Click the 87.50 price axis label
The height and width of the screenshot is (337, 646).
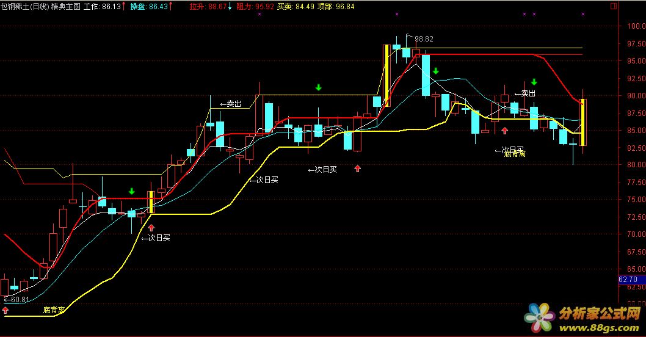pyautogui.click(x=636, y=113)
